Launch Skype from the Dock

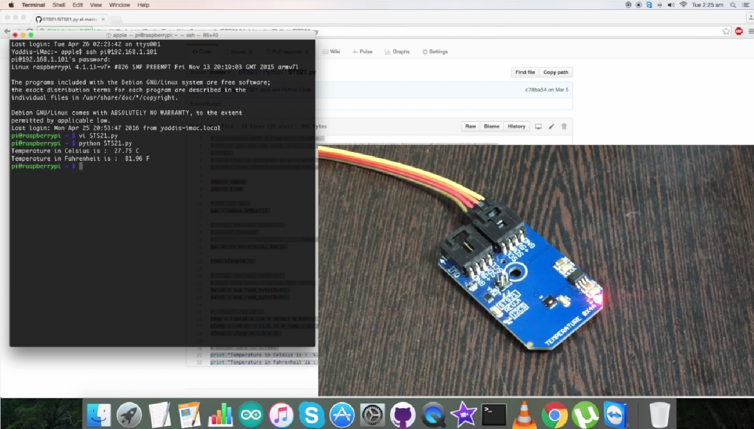311,415
